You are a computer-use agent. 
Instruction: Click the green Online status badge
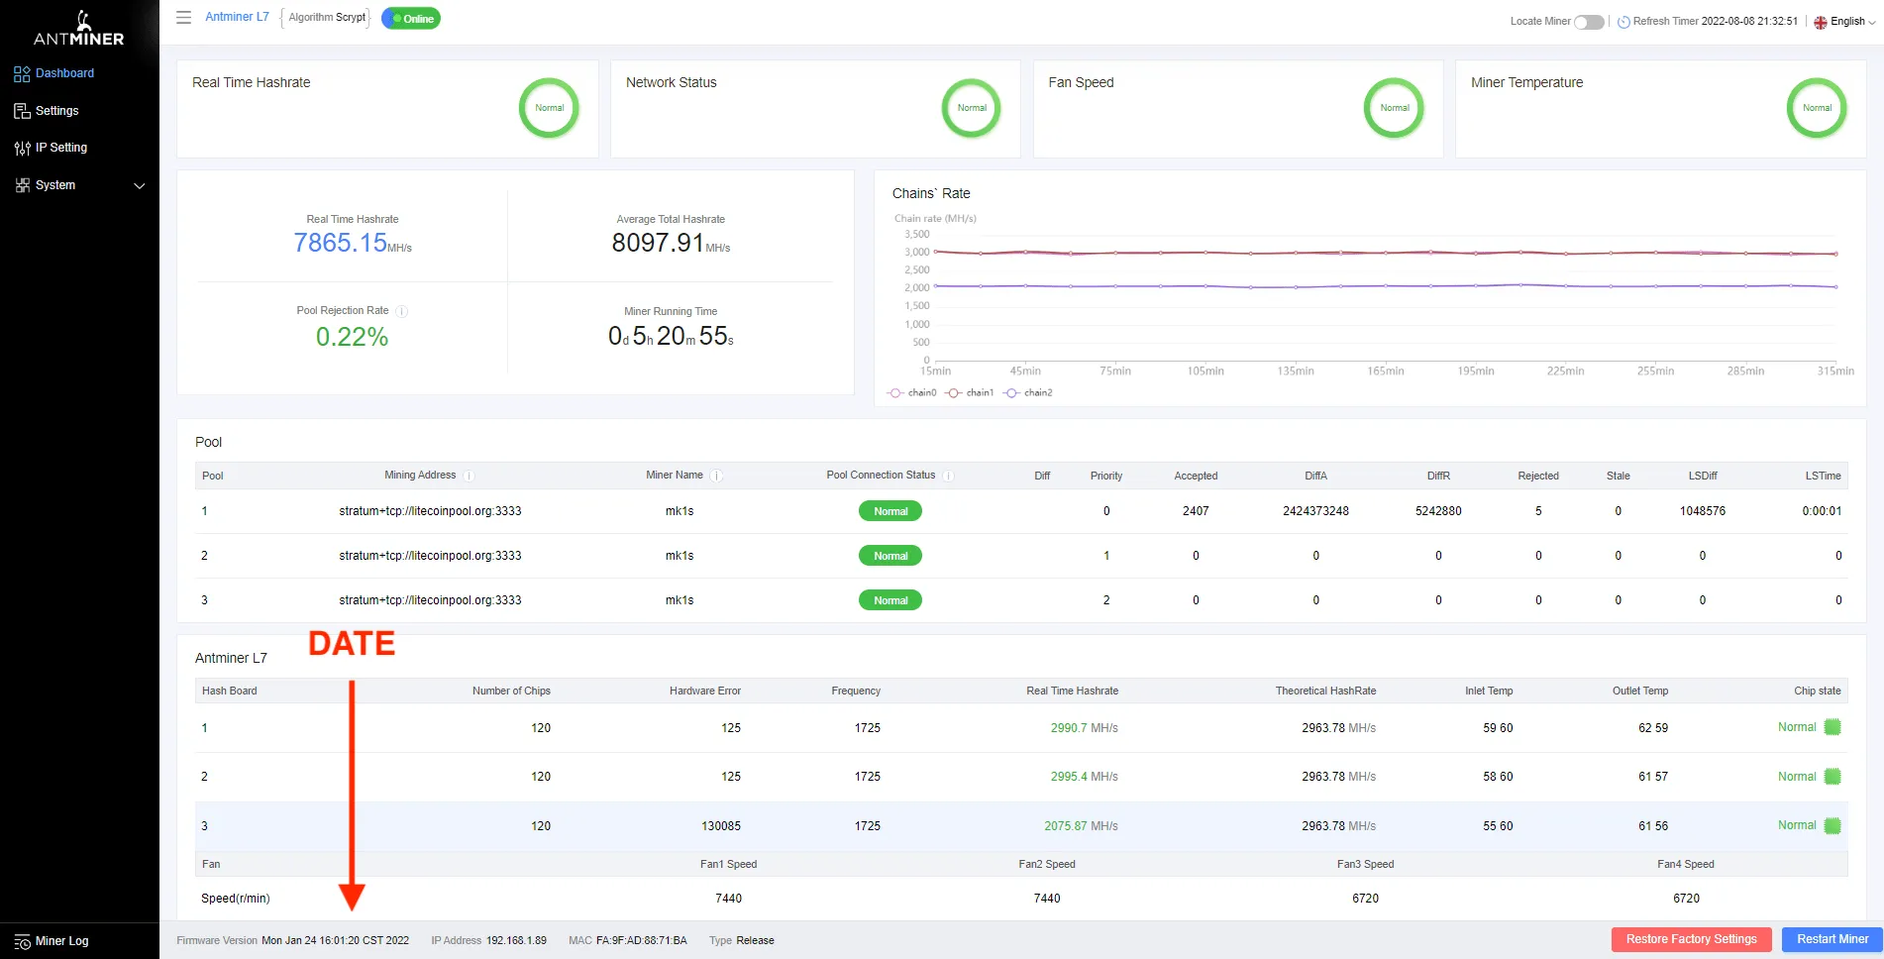pos(411,19)
